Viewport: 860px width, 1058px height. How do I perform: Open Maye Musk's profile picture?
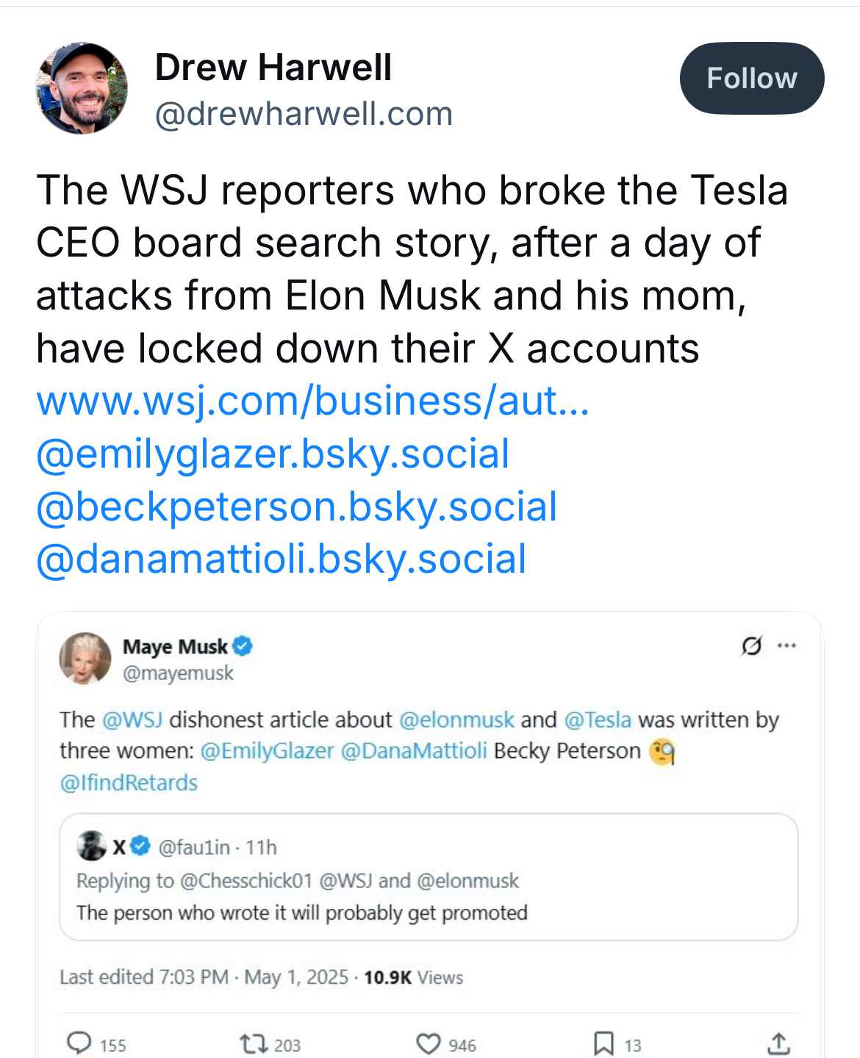85,658
